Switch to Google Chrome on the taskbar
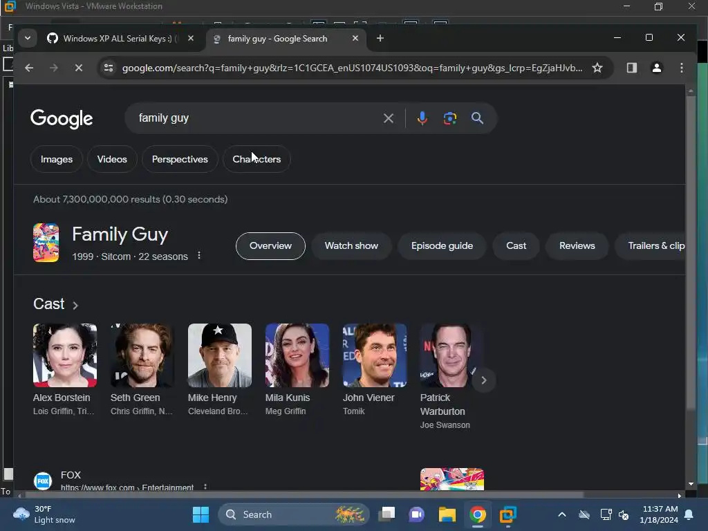This screenshot has height=531, width=708. [477, 514]
